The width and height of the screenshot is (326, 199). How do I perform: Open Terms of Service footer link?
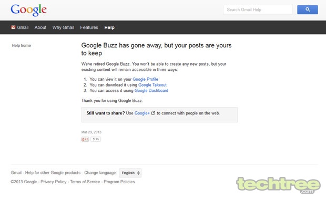[85, 182]
